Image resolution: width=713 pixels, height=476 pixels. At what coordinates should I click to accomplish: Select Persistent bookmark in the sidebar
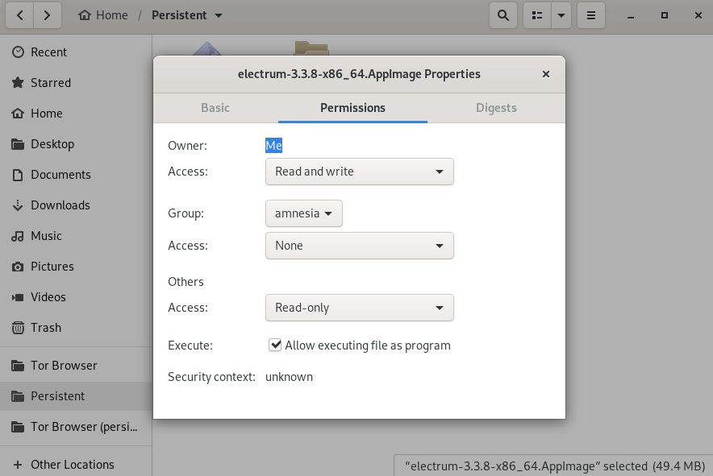[x=76, y=396]
